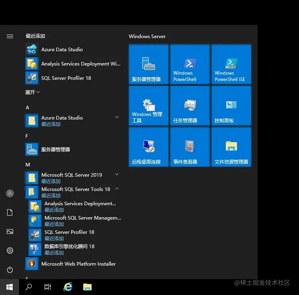Click the letter F index header
The height and width of the screenshot is (295, 299).
[x=27, y=136]
